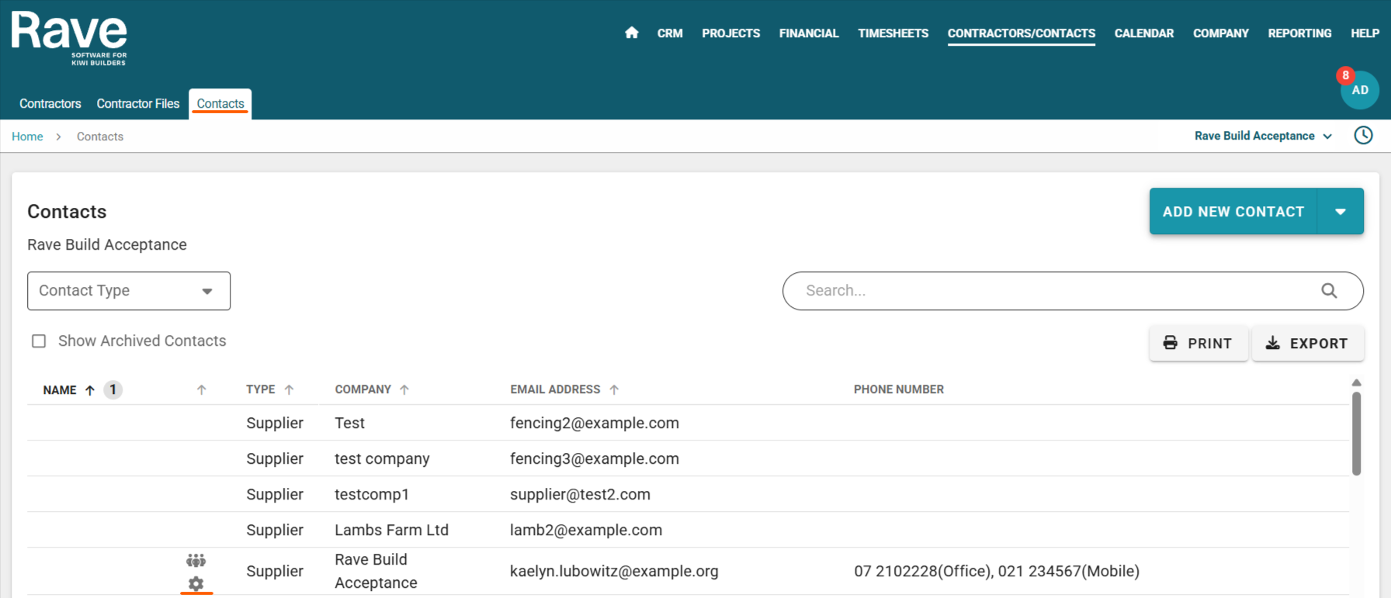1391x598 pixels.
Task: Click the NAME column sort arrow
Action: 90,390
